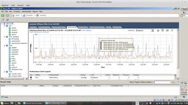The height and width of the screenshot is (105, 188).
Task: Open the Plug-ins menu
Action: pos(35,11)
